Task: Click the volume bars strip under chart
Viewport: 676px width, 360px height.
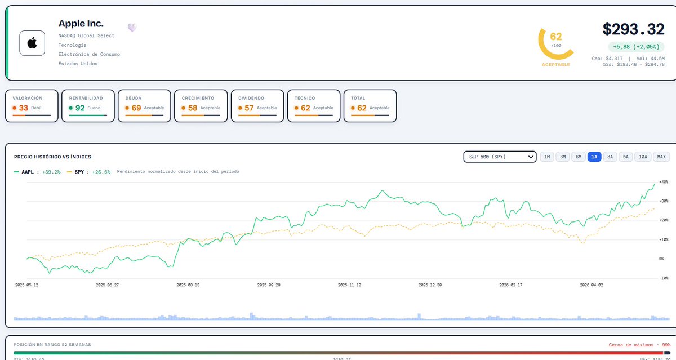Action: tap(342, 316)
